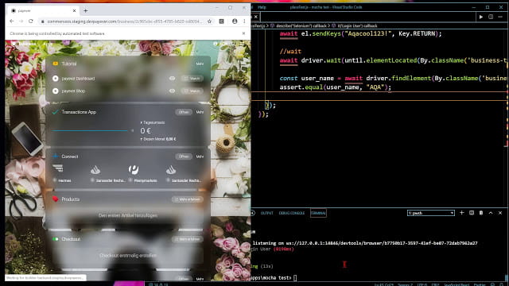Screen dimensions: 509x286
Task: Switch to the OUTPUT panel tab
Action: coord(267,213)
